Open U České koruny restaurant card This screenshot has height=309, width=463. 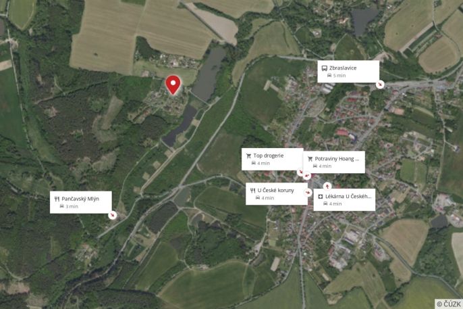[277, 194]
